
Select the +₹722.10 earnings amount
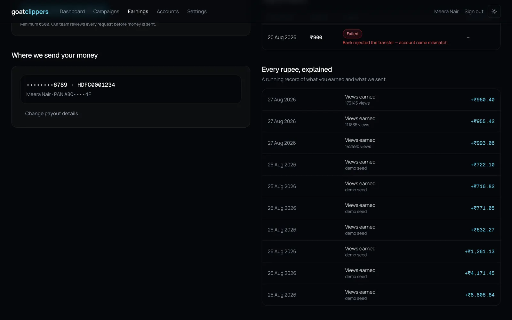tap(483, 165)
